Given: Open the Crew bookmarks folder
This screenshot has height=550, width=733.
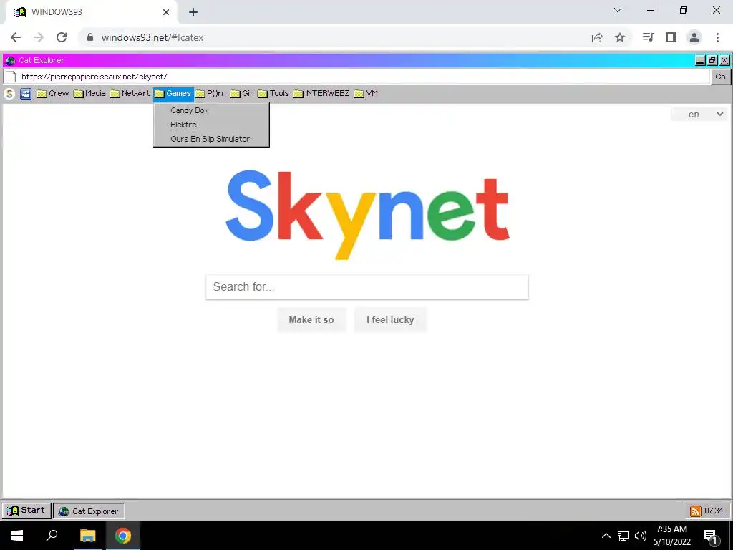Looking at the screenshot, I should (x=53, y=94).
